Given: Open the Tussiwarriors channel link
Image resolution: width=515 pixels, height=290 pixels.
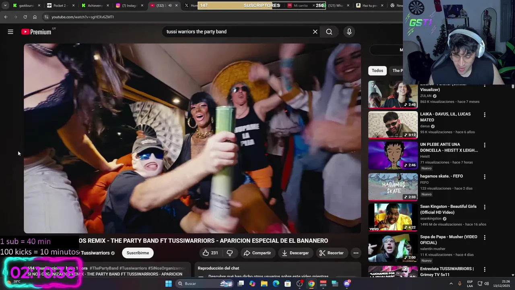Looking at the screenshot, I should coord(95,253).
